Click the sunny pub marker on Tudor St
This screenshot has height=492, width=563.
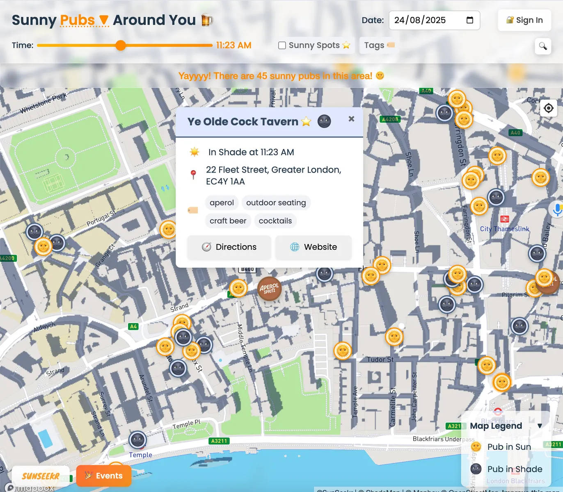(394, 337)
